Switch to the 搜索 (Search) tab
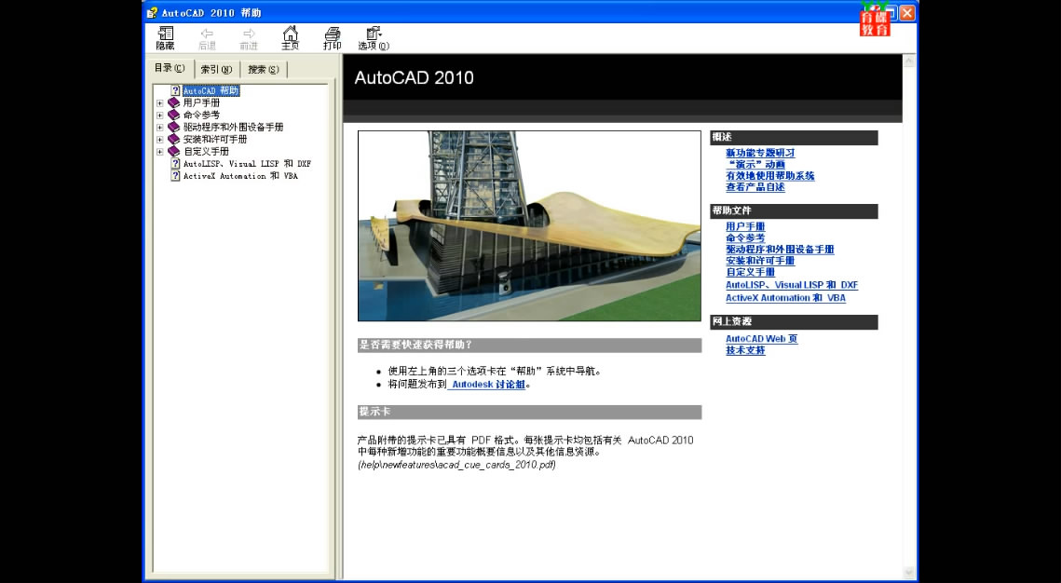Image resolution: width=1061 pixels, height=583 pixels. point(264,69)
